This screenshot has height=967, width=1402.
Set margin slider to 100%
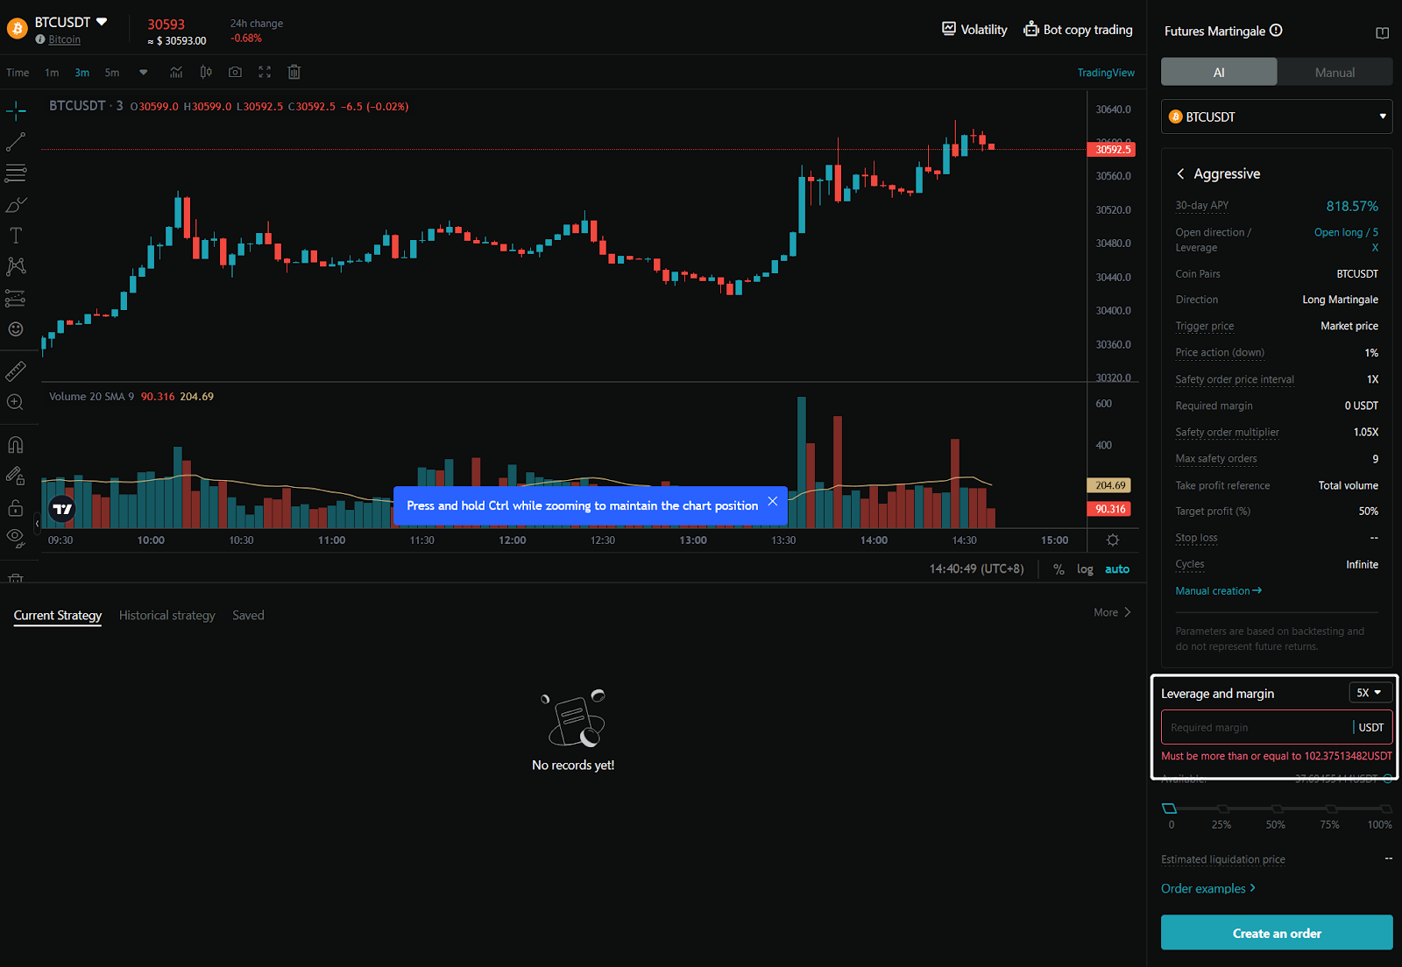pos(1385,808)
